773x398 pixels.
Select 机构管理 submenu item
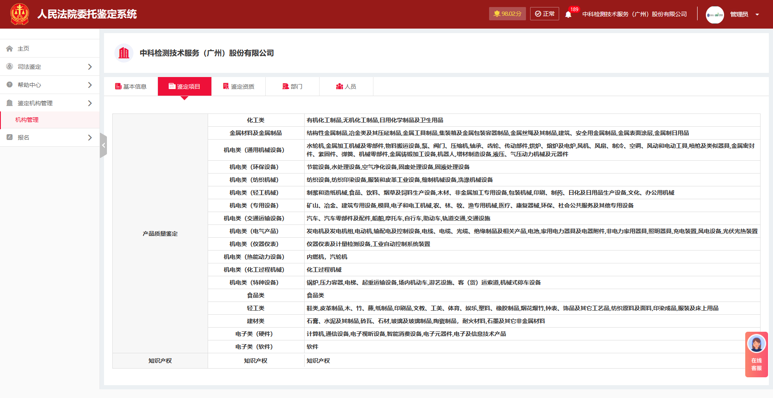pos(50,120)
